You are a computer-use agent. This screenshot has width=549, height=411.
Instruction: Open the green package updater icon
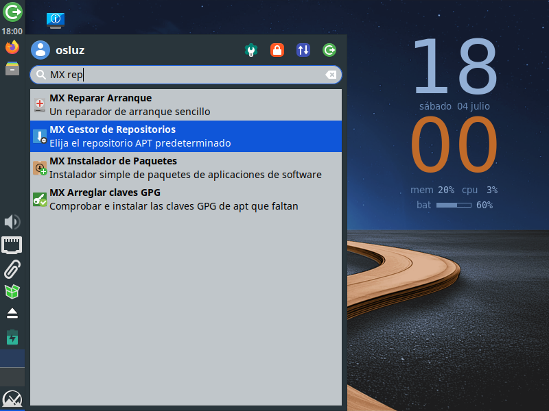[x=12, y=292]
